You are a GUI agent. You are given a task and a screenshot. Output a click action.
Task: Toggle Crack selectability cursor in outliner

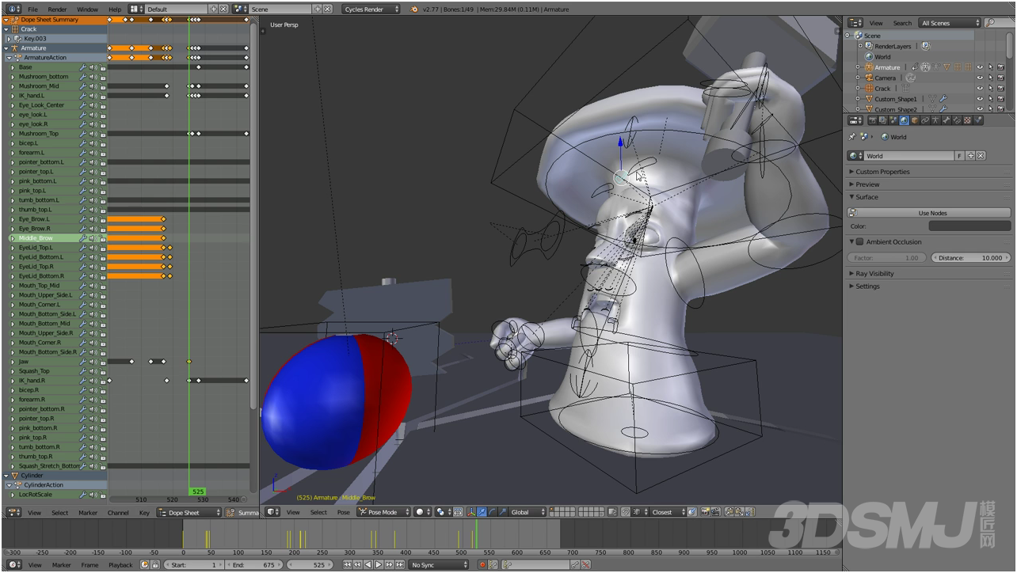pos(991,88)
